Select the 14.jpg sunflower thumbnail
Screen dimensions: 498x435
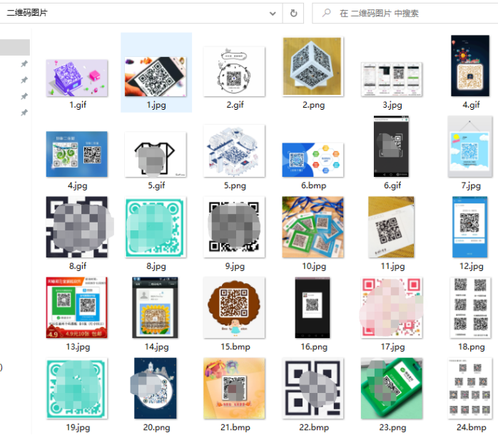(x=156, y=307)
